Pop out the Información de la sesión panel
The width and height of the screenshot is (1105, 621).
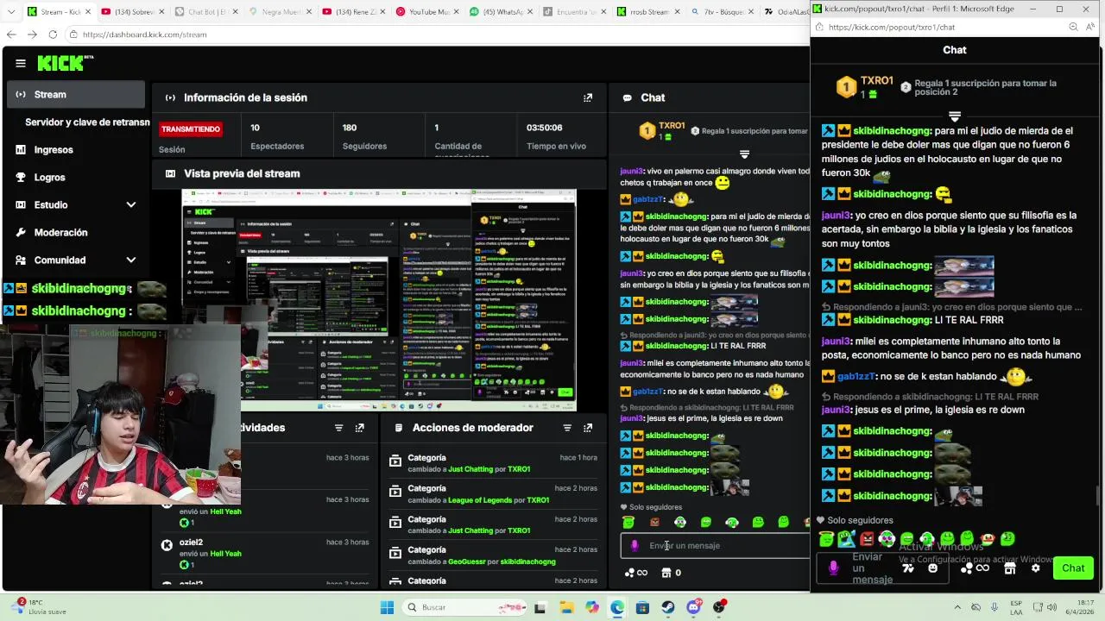(x=588, y=97)
